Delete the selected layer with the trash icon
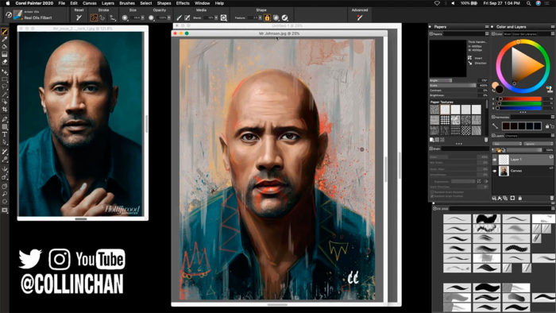The width and height of the screenshot is (556, 313). 552,198
